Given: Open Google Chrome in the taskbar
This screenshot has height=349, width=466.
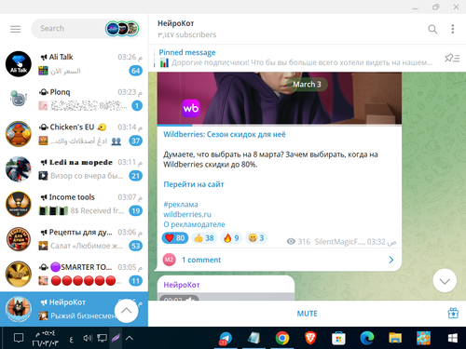Looking at the screenshot, I should (x=282, y=338).
